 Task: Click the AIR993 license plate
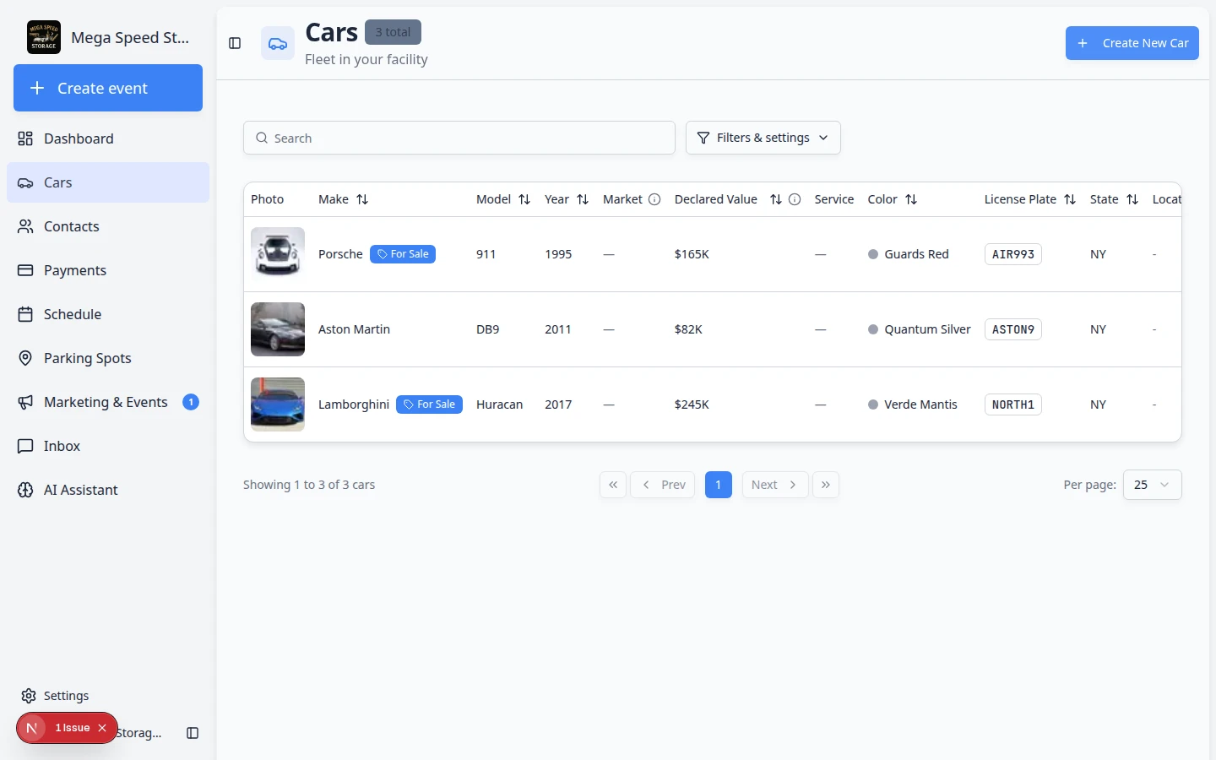pos(1013,254)
